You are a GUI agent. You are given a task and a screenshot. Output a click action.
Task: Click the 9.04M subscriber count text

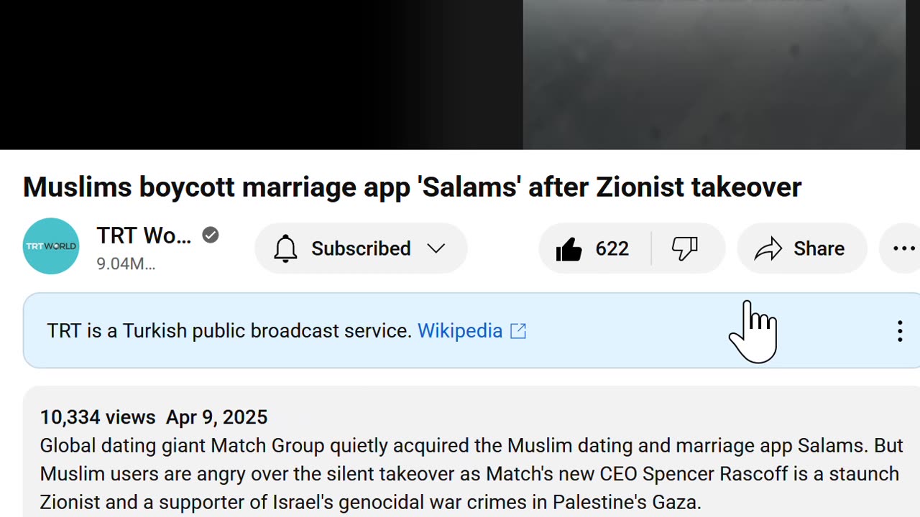tap(126, 264)
